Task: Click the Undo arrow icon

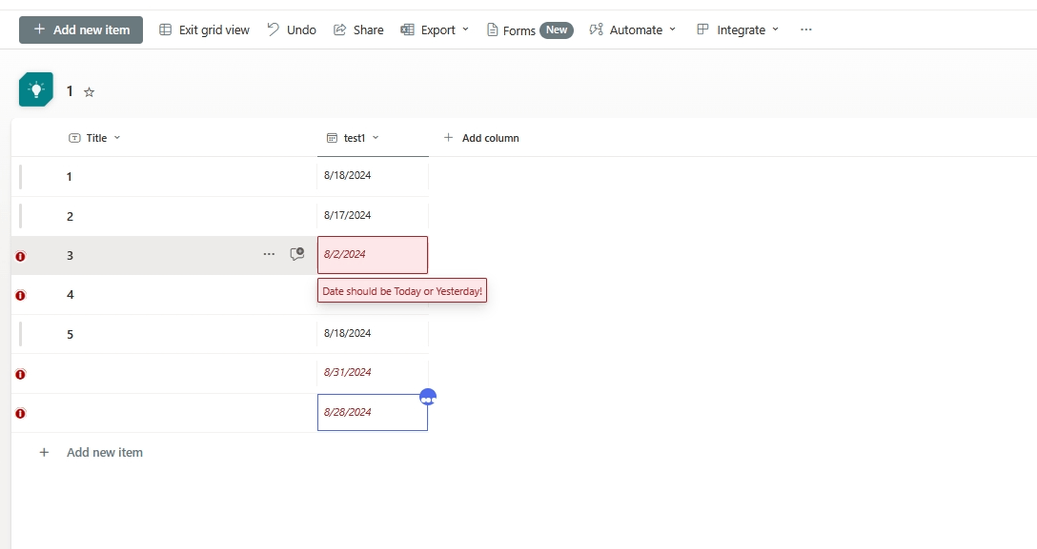Action: click(x=273, y=29)
